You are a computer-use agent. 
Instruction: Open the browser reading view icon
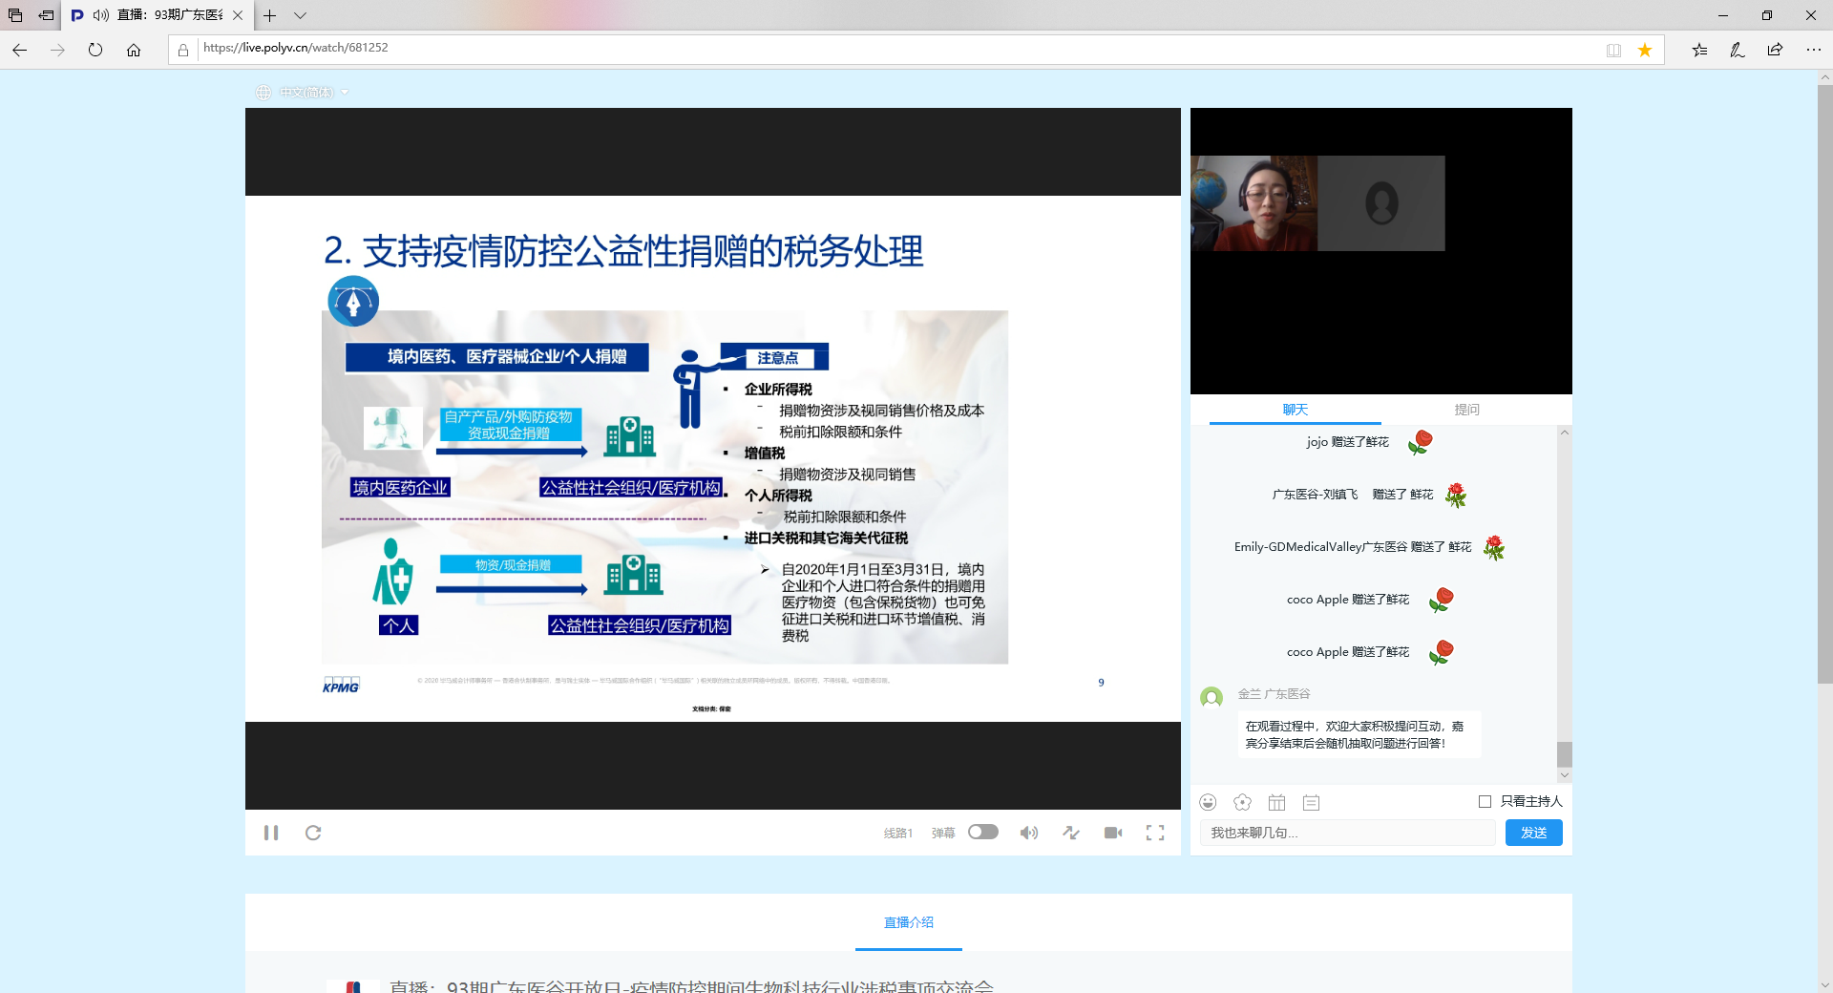(x=1613, y=50)
